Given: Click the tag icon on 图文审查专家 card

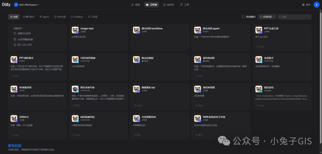Looking at the screenshot, I should pos(74,106).
